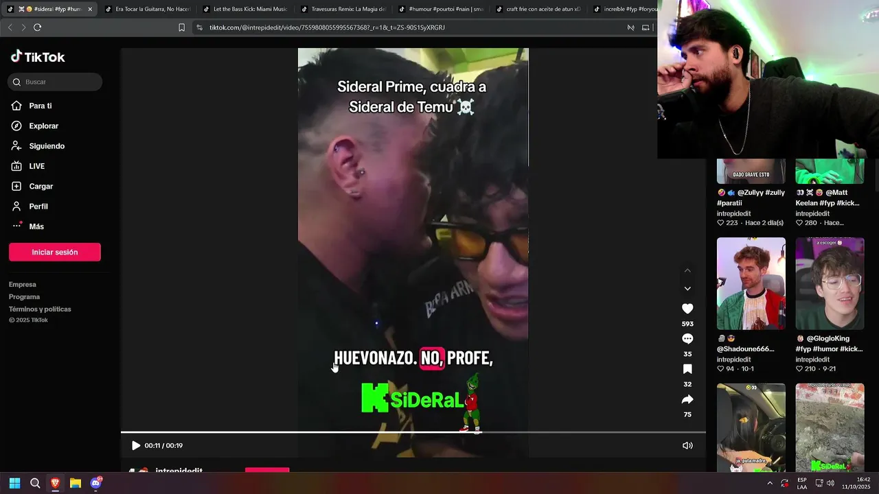Go forward in the browser

point(23,27)
